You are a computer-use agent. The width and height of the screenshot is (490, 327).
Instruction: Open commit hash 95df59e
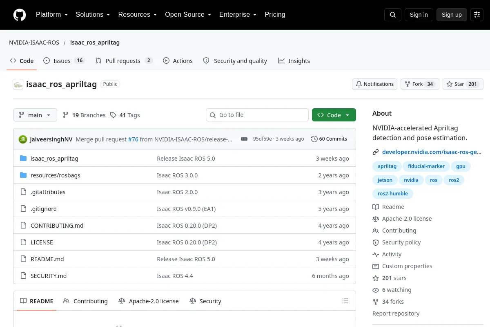pyautogui.click(x=262, y=139)
